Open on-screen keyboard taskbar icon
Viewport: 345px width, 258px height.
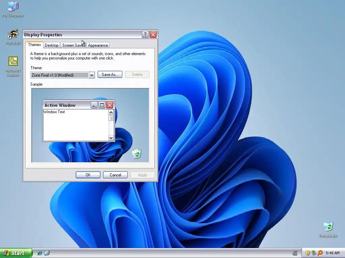tap(295, 253)
